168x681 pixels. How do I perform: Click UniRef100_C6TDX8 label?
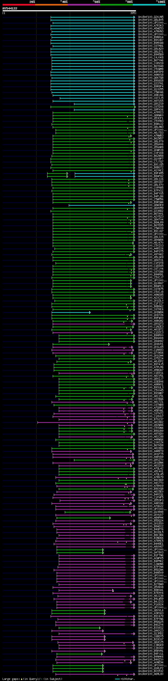point(151,107)
